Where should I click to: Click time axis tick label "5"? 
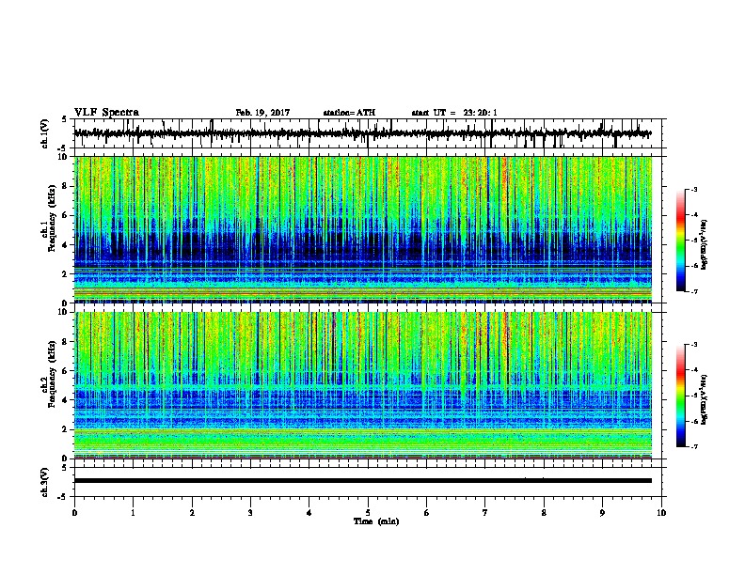(368, 513)
